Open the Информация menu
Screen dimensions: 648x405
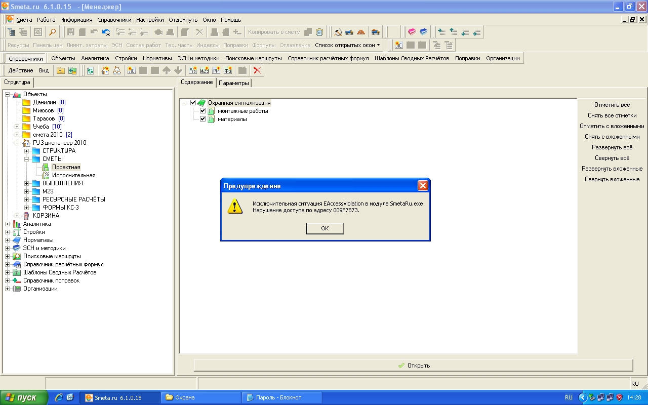[76, 20]
